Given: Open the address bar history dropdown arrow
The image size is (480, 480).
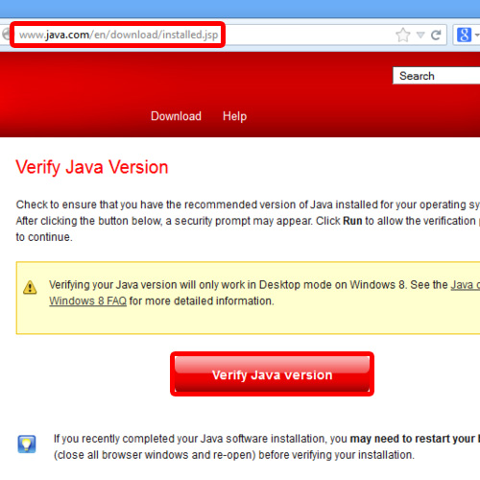Looking at the screenshot, I should [420, 35].
